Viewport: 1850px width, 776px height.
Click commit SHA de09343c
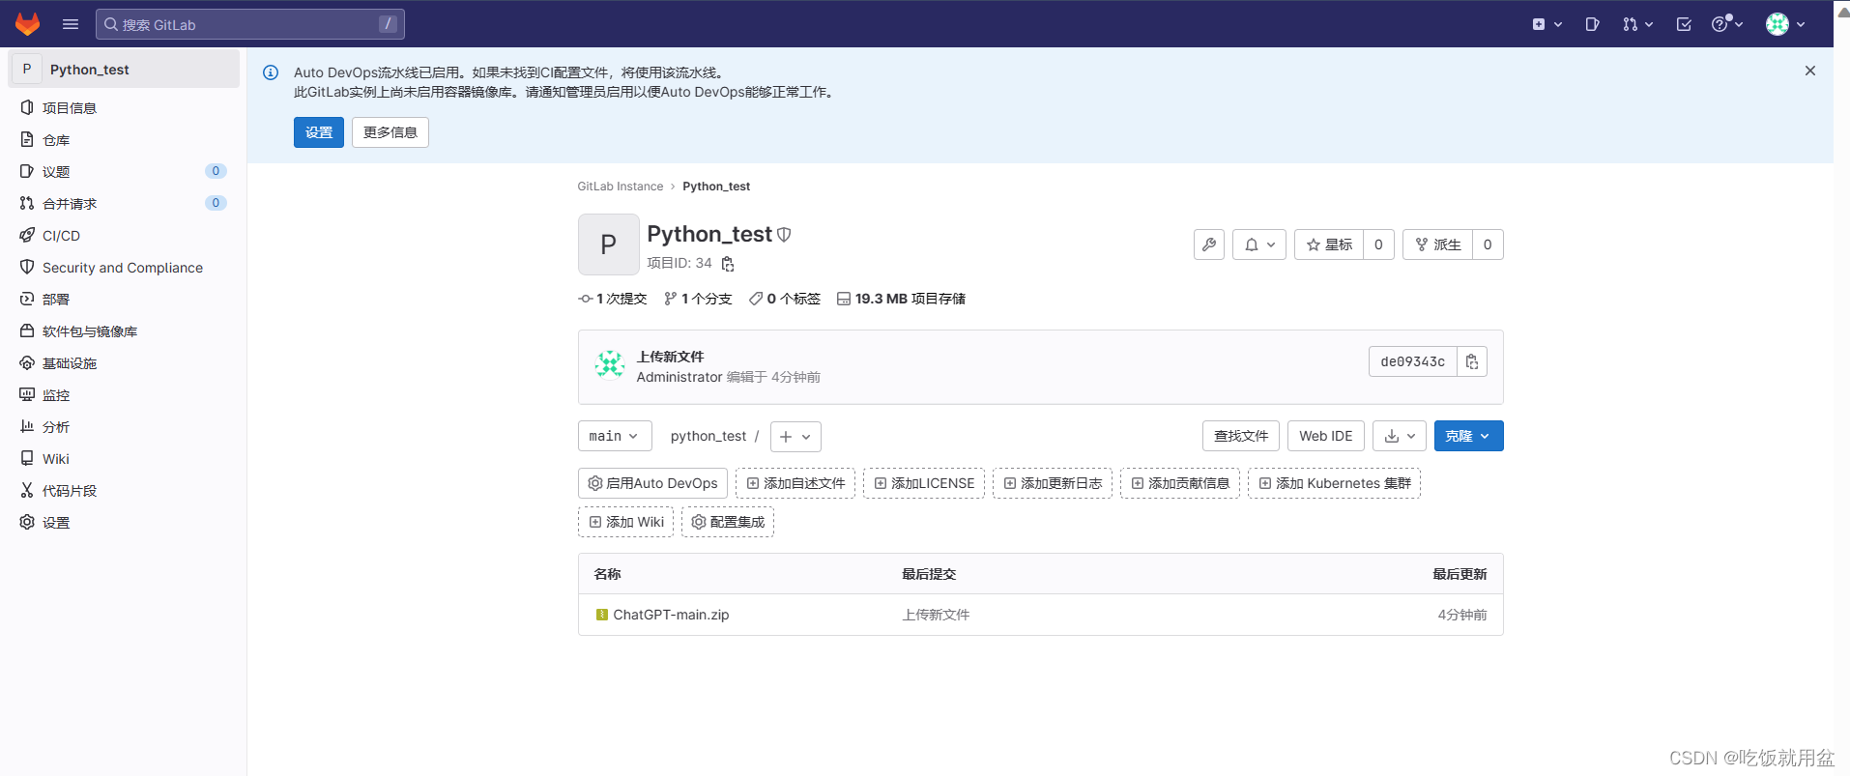pos(1413,361)
